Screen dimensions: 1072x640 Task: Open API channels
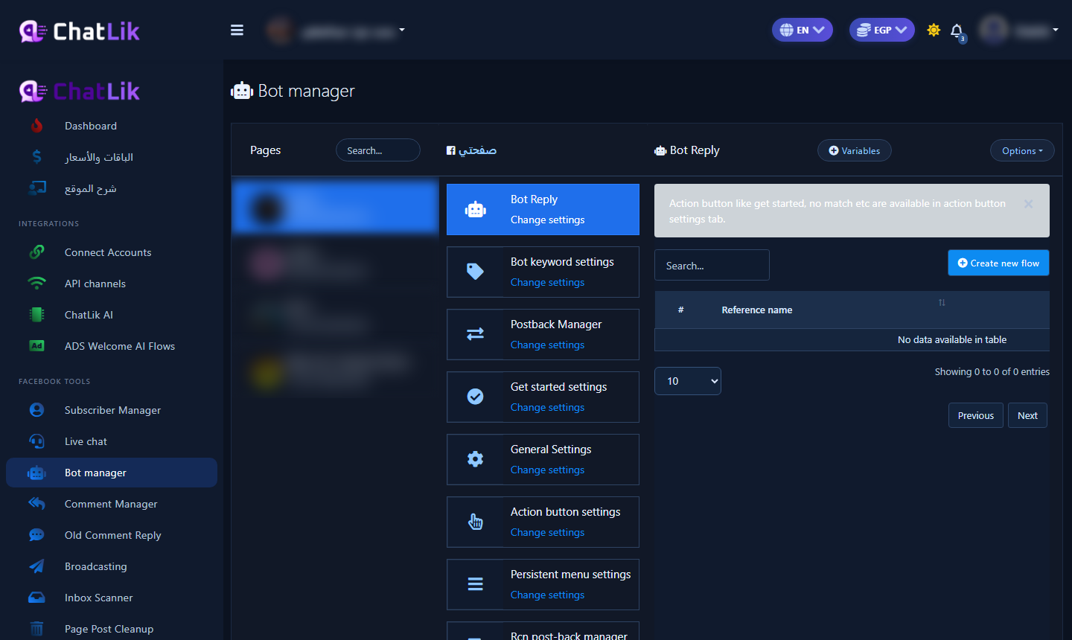(x=95, y=284)
